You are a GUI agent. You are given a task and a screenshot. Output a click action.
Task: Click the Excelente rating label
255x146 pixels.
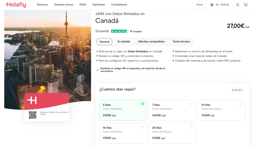(102, 31)
